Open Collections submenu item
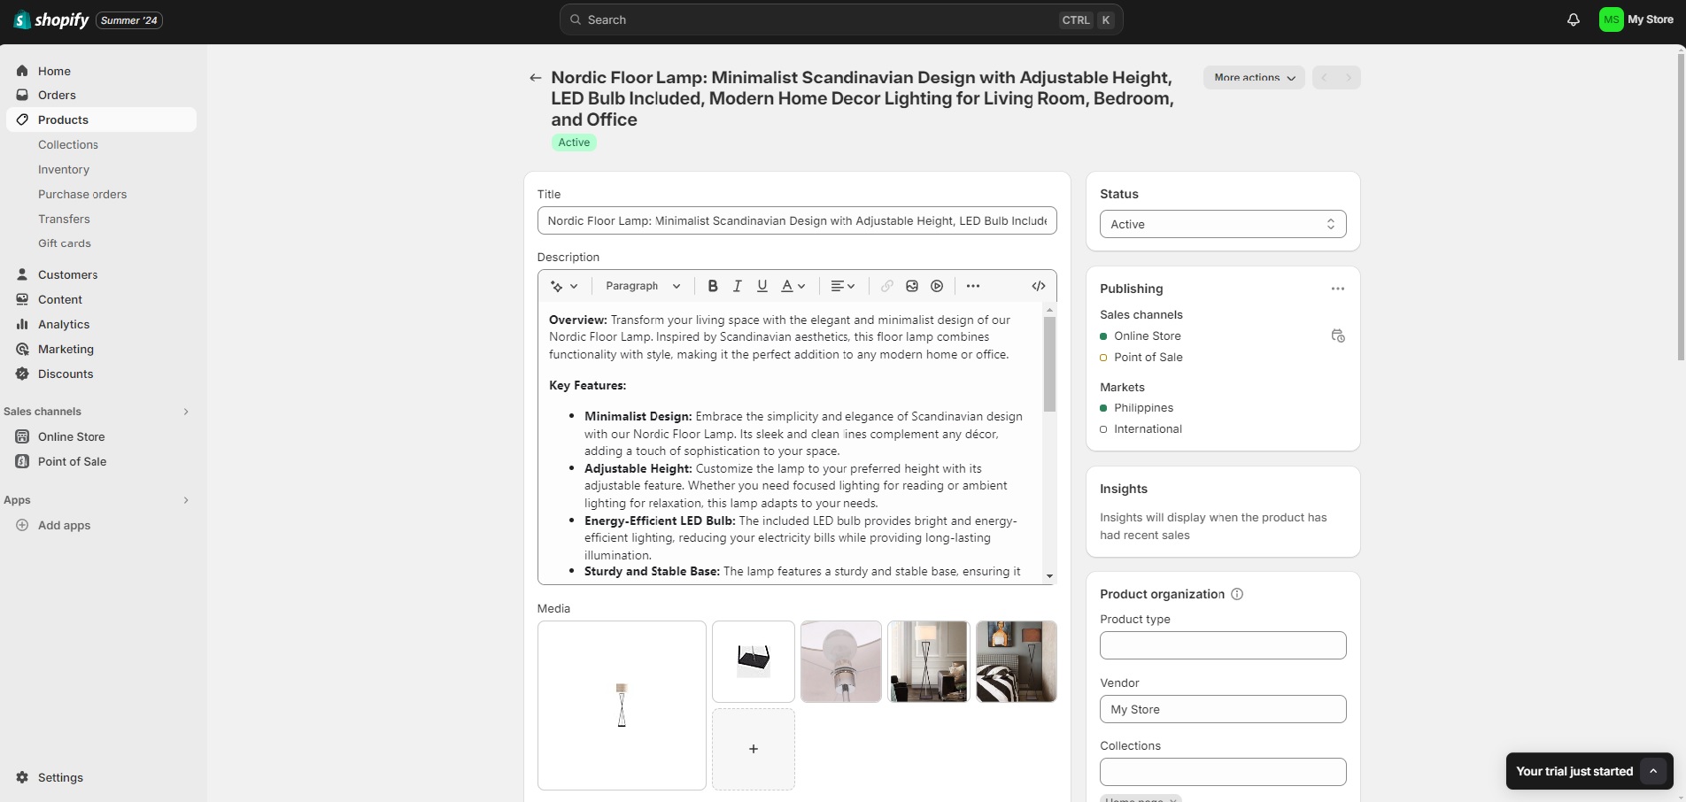The width and height of the screenshot is (1686, 802). pos(68,144)
